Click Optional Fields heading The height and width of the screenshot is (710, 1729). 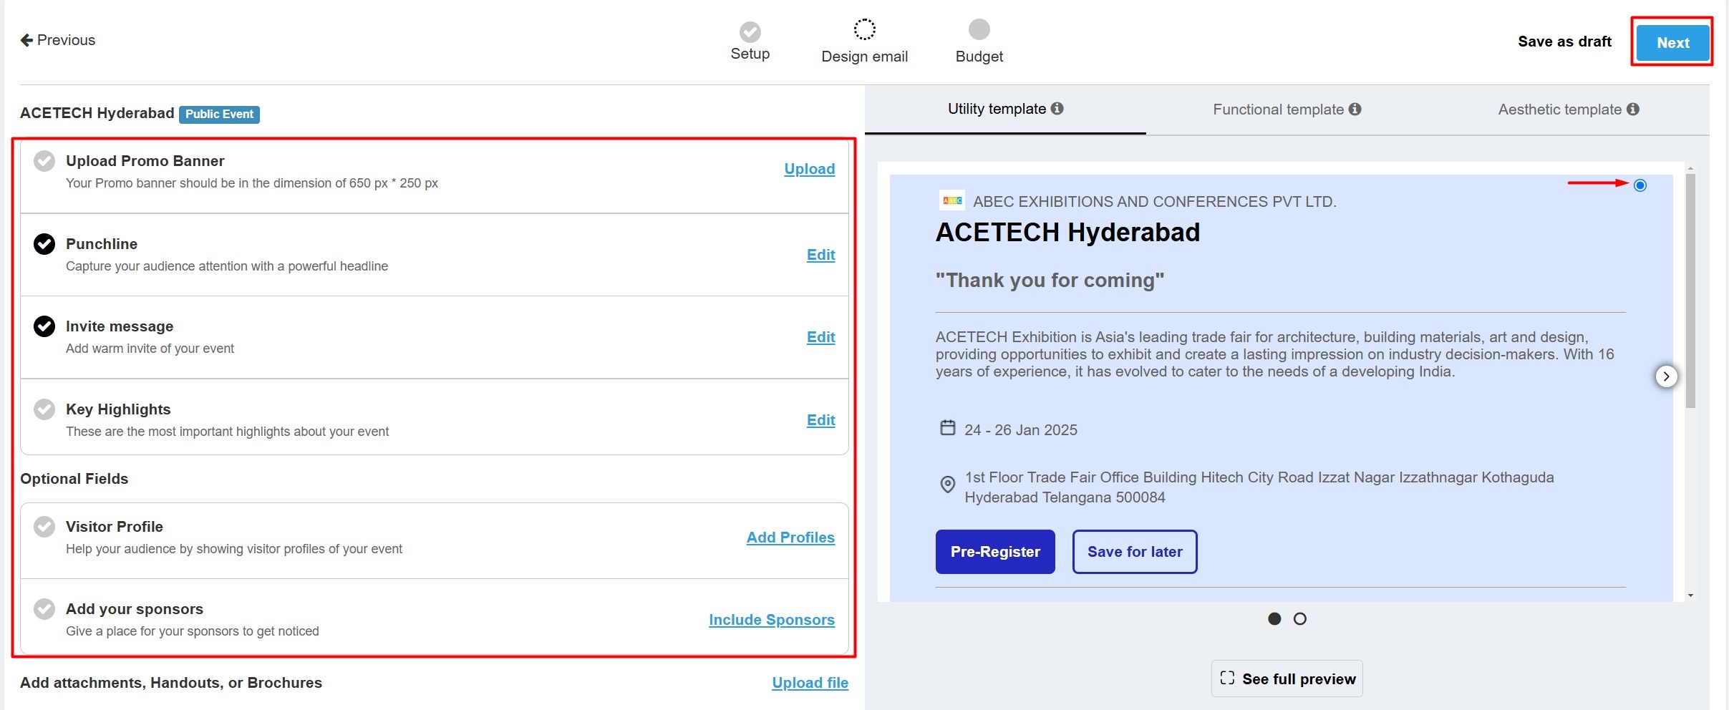pos(74,479)
